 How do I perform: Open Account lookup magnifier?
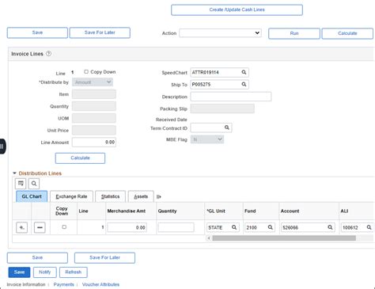coord(330,227)
